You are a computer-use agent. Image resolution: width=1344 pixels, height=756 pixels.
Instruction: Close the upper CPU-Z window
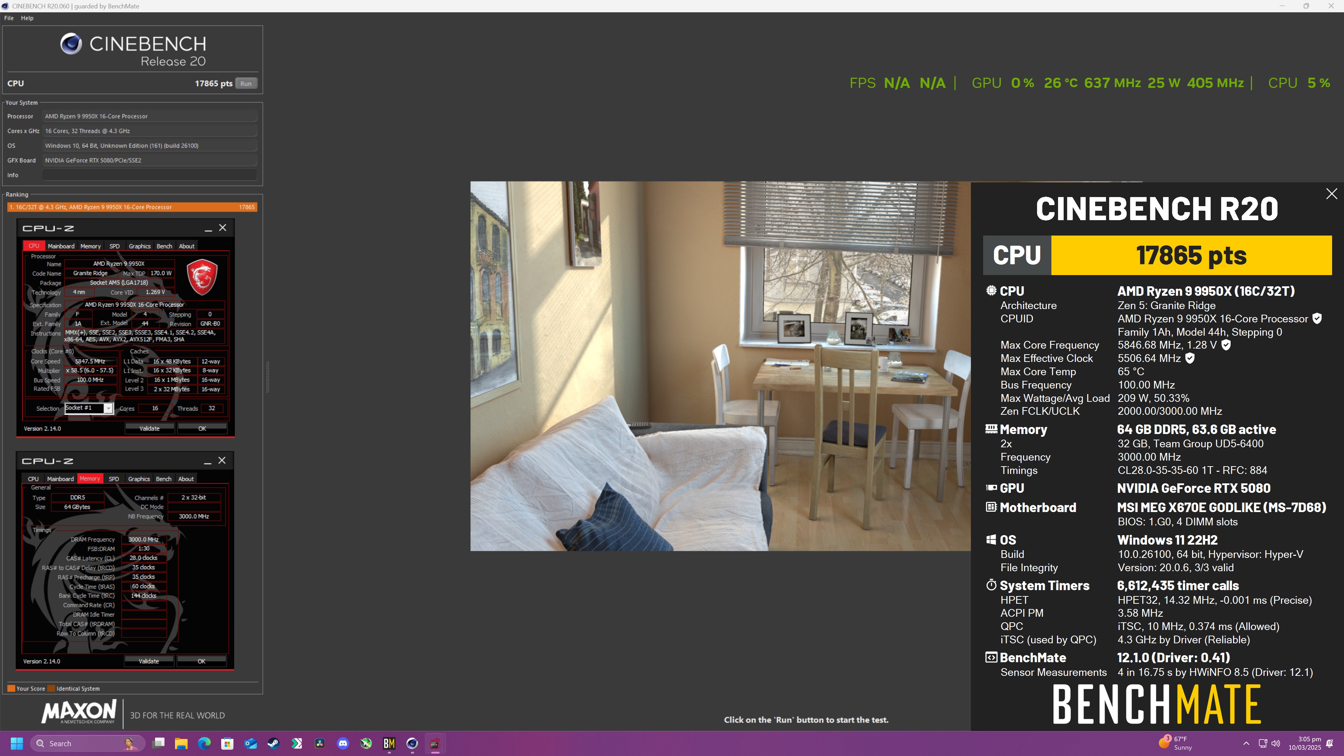click(x=223, y=228)
